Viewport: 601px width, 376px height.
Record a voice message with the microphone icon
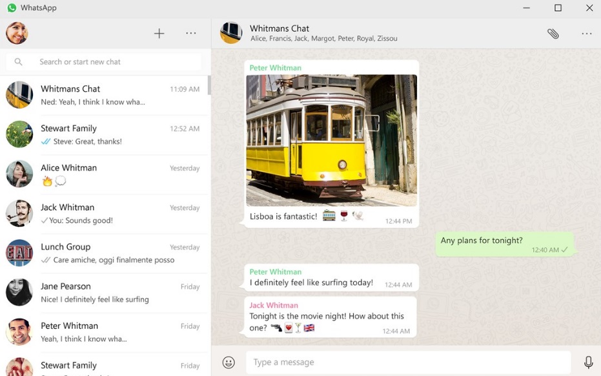588,362
